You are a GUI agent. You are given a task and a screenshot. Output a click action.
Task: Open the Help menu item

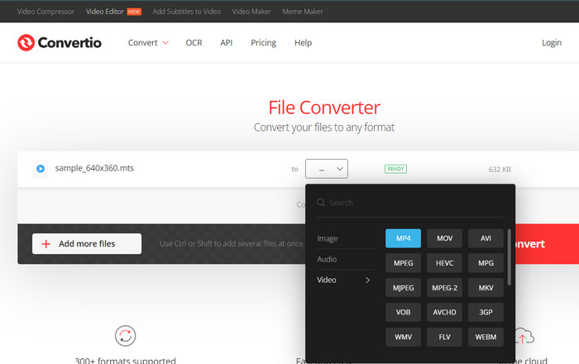[304, 43]
